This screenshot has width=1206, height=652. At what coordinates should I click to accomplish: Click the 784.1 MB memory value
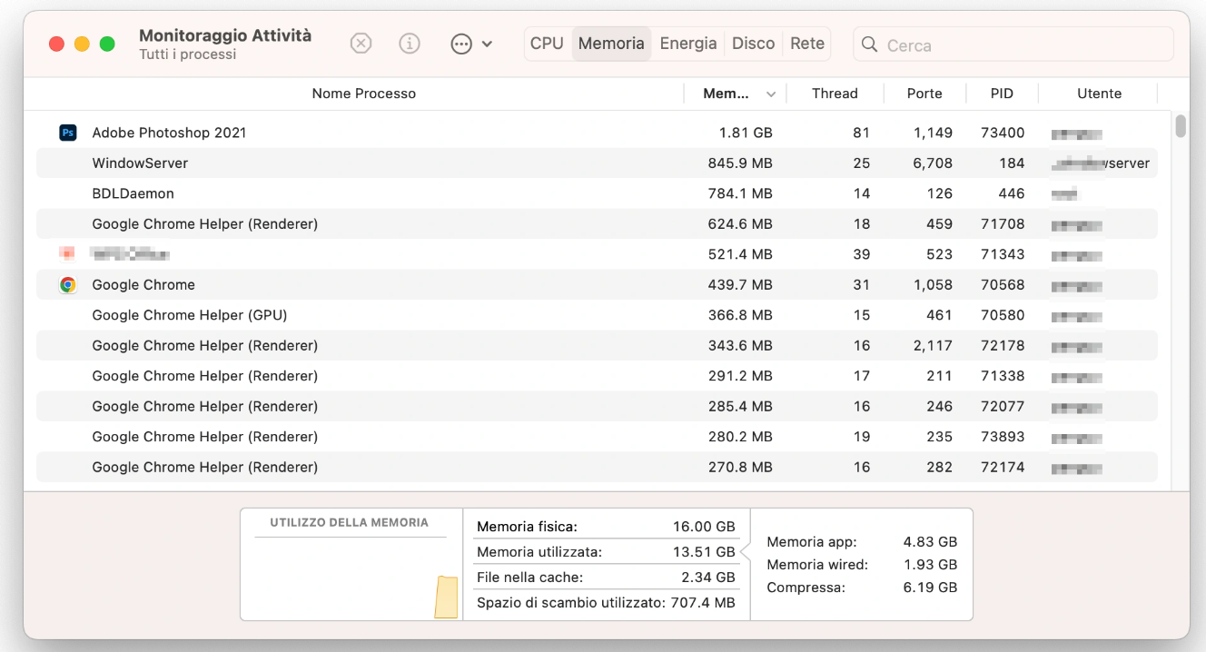coord(740,193)
